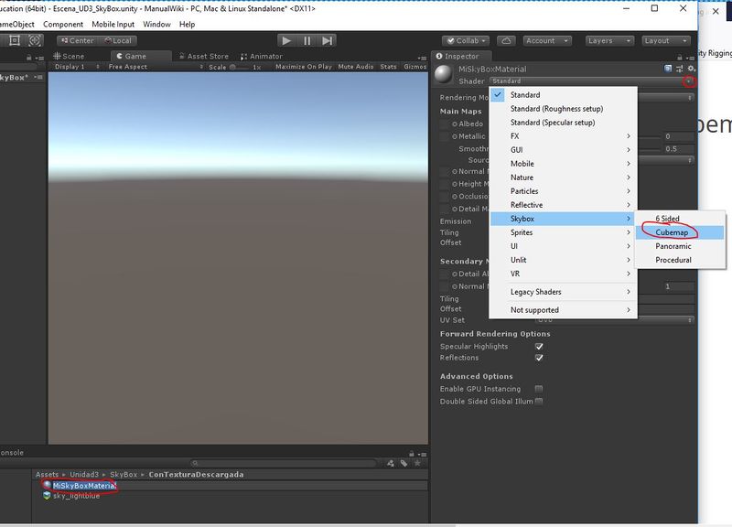This screenshot has width=732, height=527.
Task: Expand the Reflective shader submenu
Action: click(564, 205)
